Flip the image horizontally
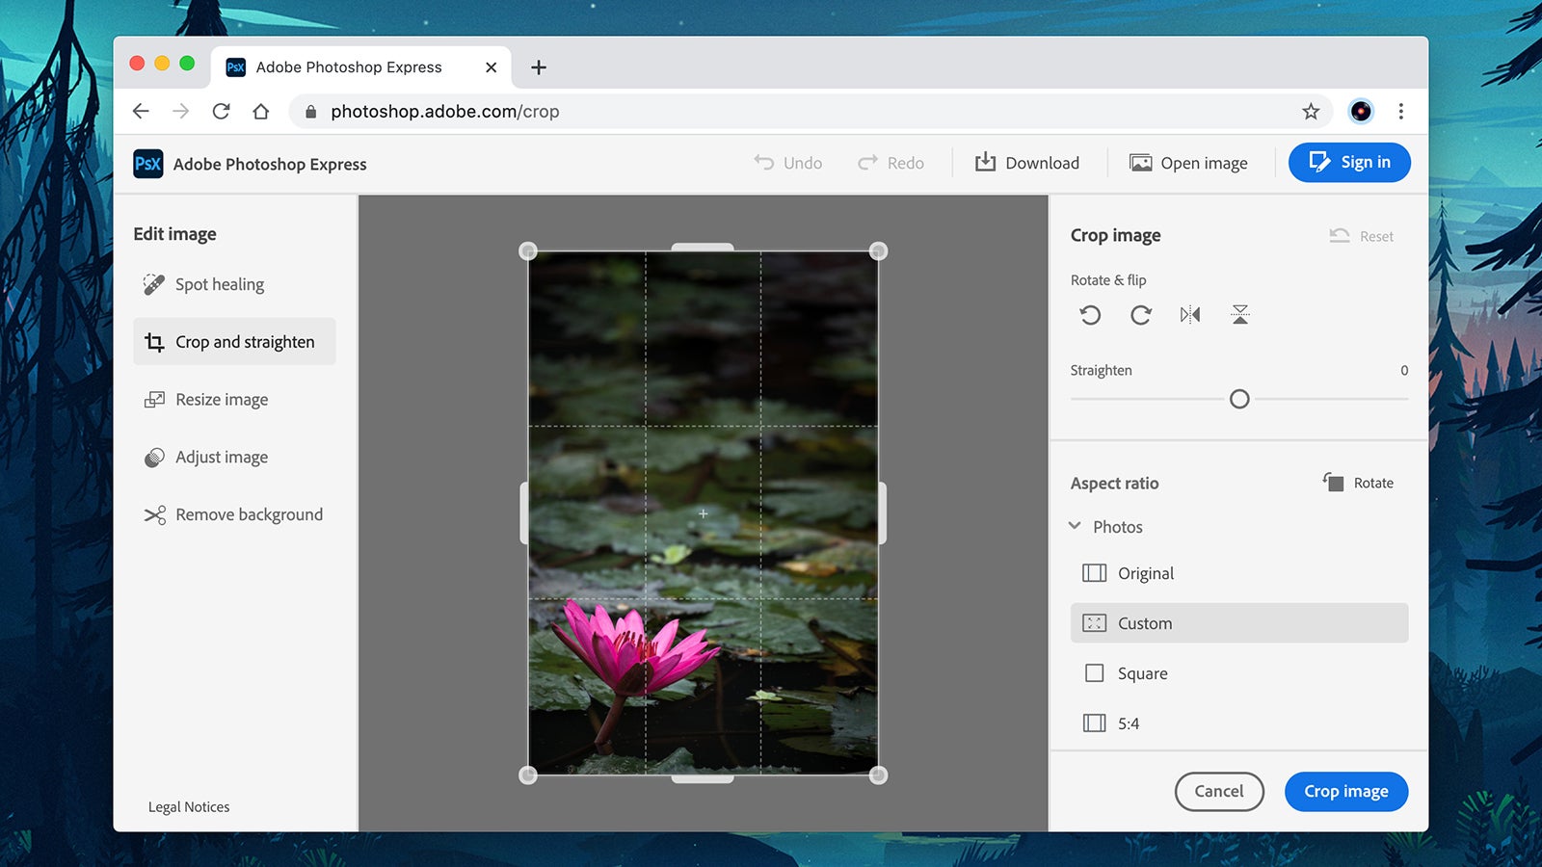The image size is (1542, 867). [x=1190, y=315]
